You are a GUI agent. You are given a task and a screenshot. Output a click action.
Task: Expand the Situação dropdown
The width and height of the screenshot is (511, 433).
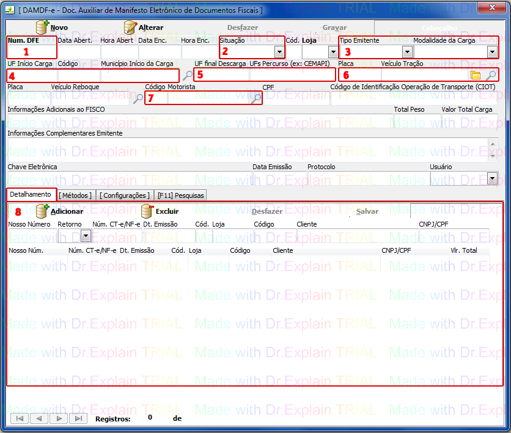(x=279, y=53)
